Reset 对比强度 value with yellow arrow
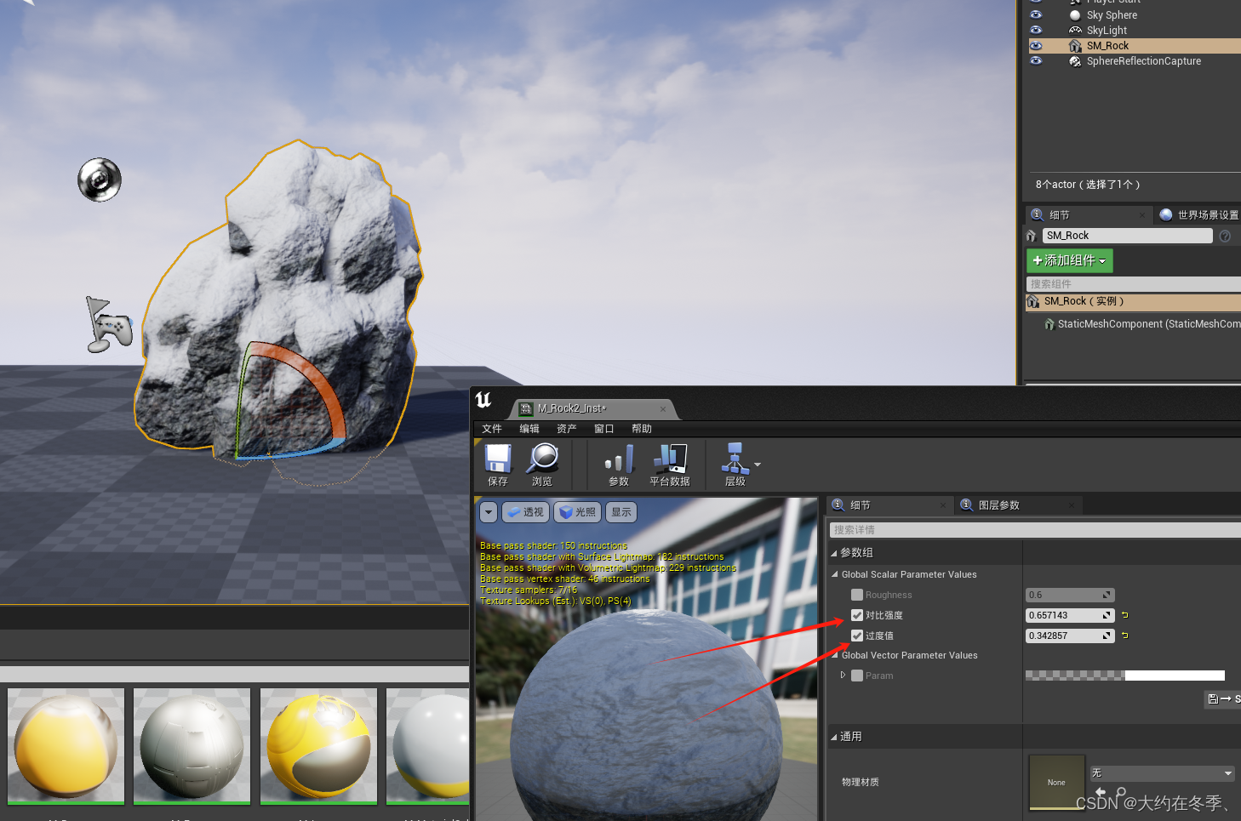1241x821 pixels. (1125, 615)
